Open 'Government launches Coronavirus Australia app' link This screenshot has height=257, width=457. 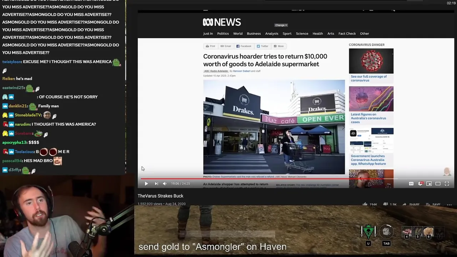point(368,160)
